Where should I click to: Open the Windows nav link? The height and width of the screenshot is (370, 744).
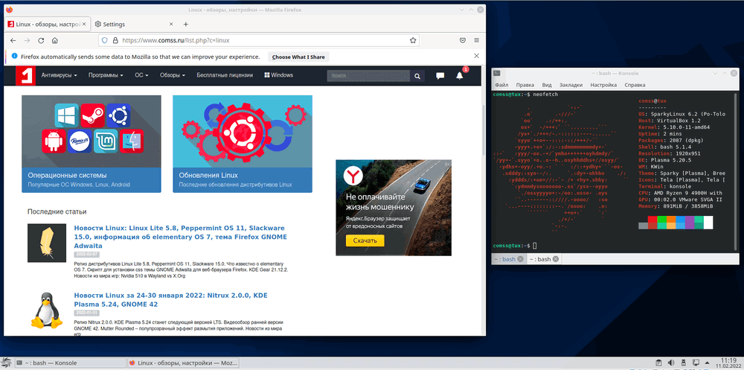click(x=278, y=75)
